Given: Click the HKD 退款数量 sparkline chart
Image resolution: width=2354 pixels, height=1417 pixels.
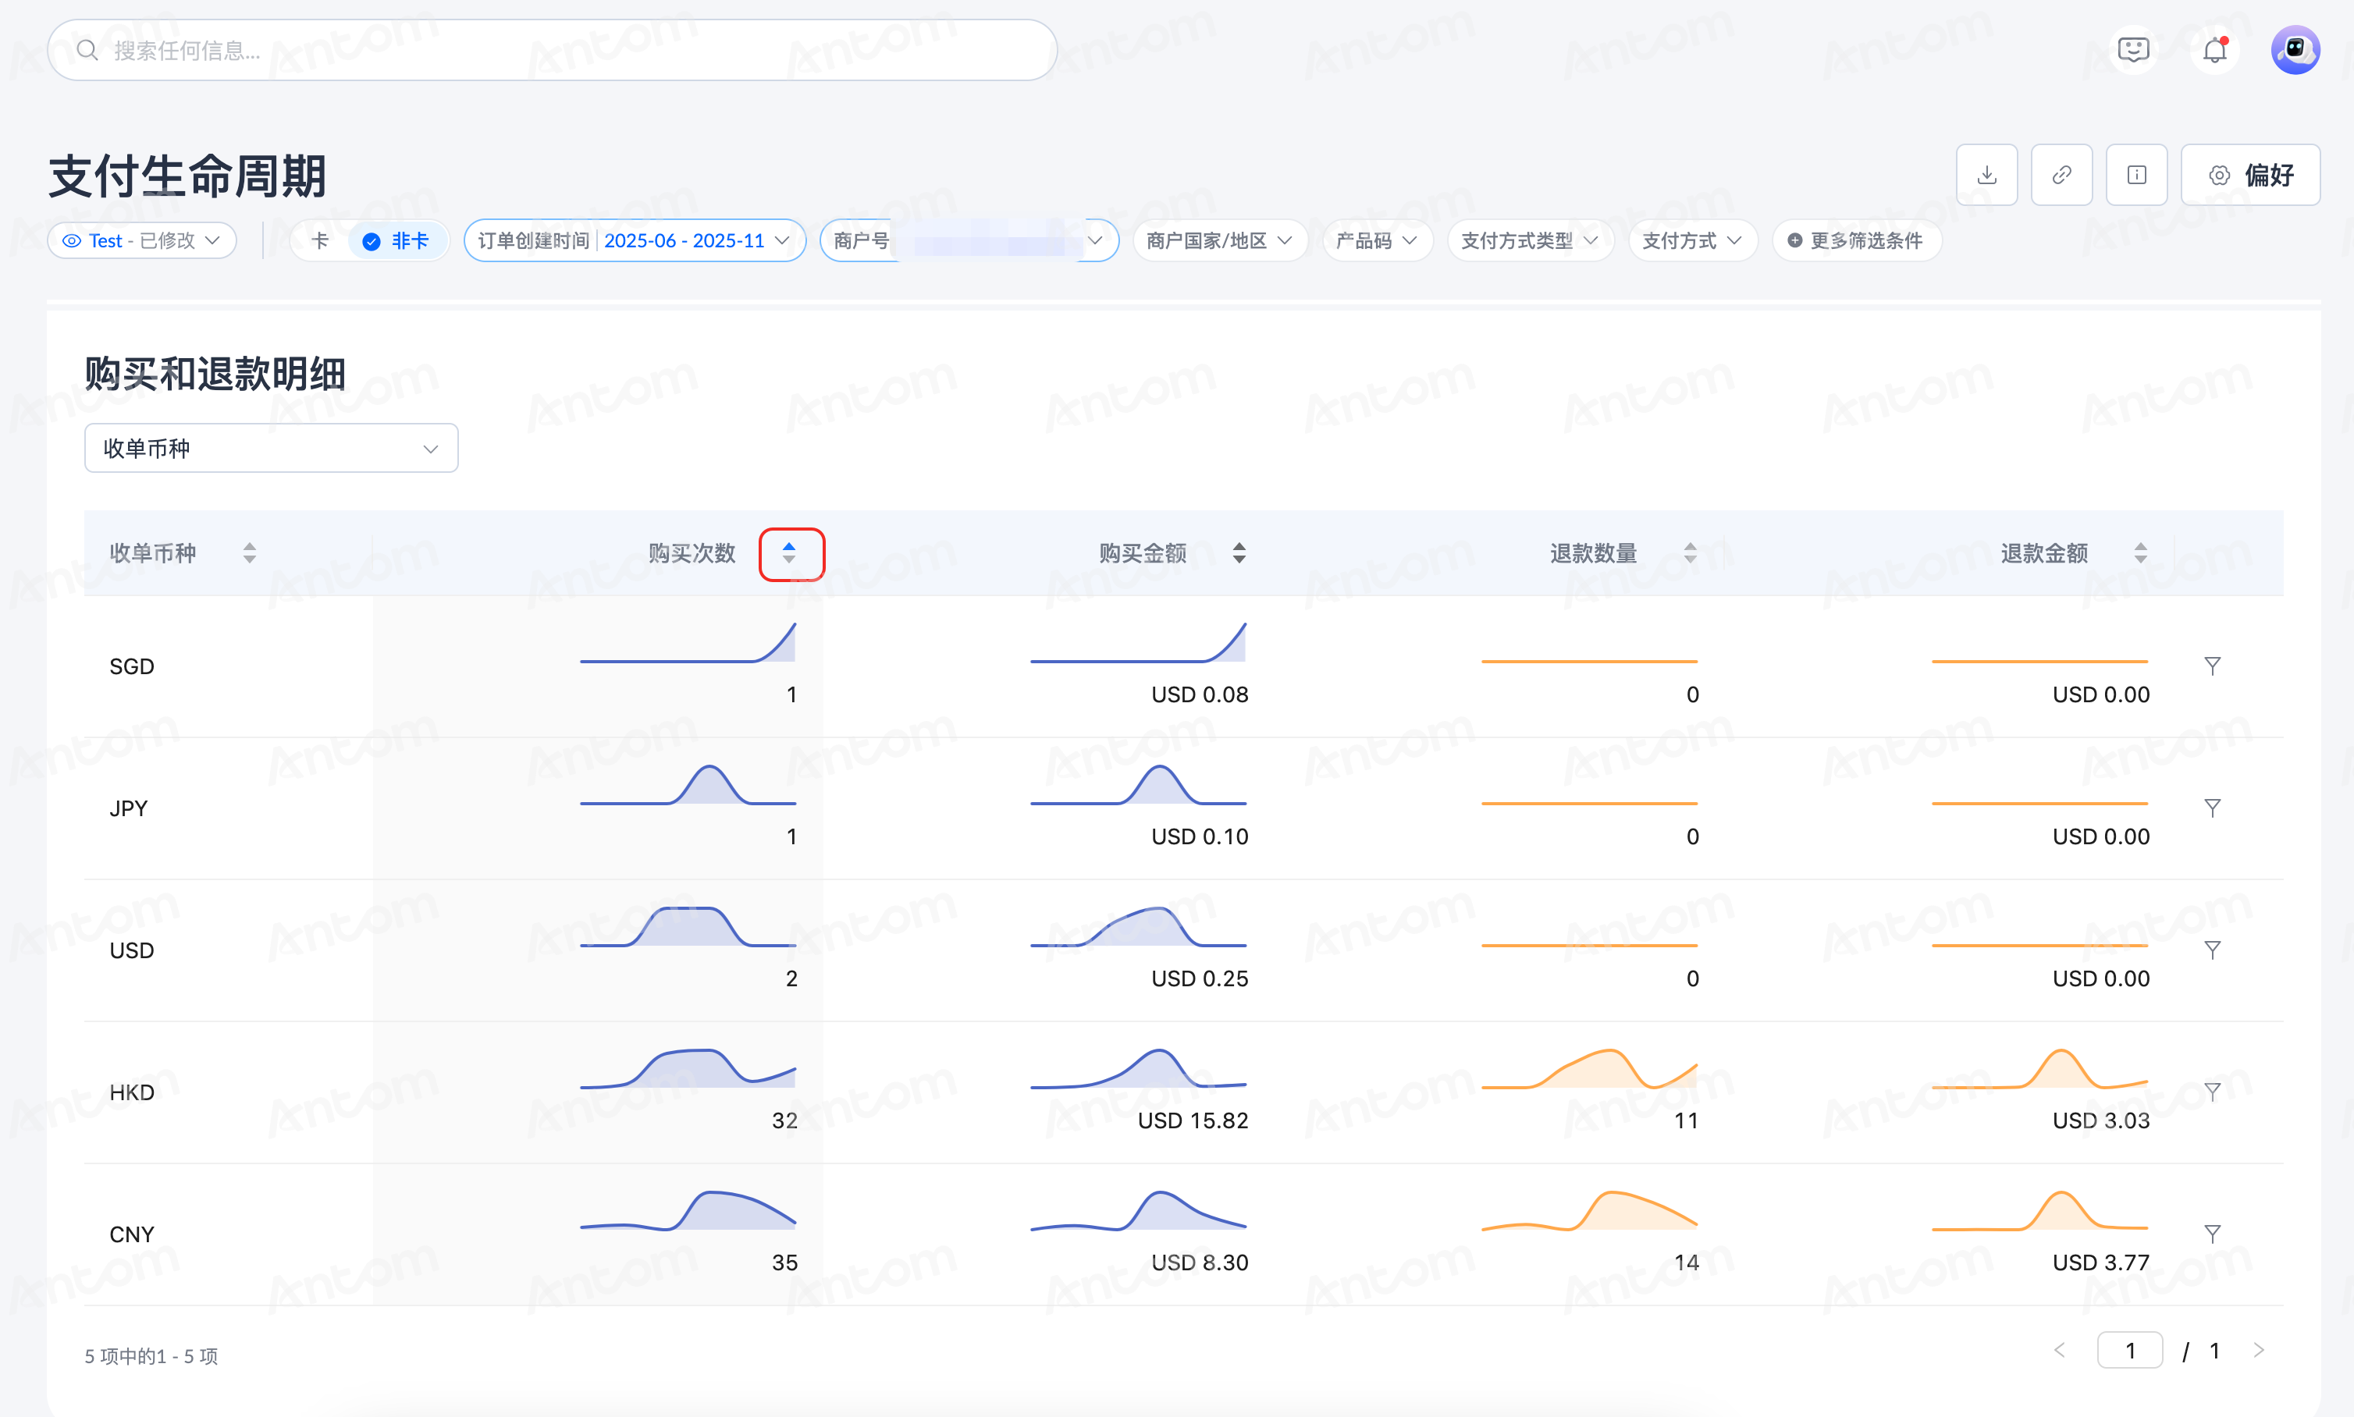Looking at the screenshot, I should tap(1589, 1068).
